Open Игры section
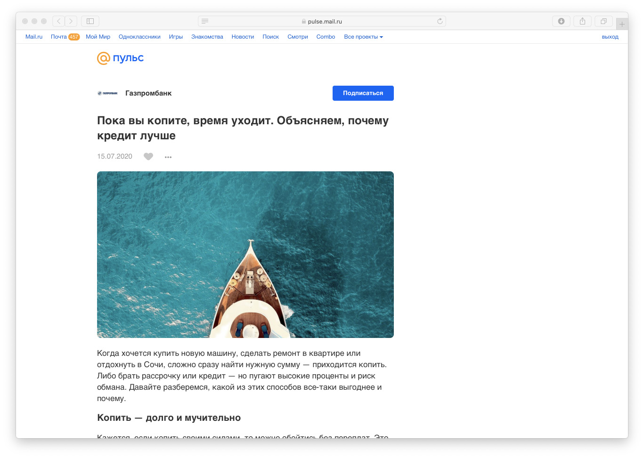Image resolution: width=644 pixels, height=458 pixels. tap(176, 37)
